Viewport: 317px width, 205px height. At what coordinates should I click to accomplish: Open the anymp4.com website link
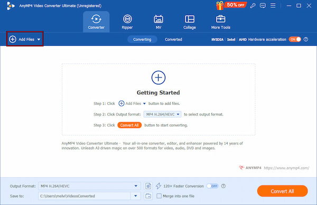[x=286, y=168]
